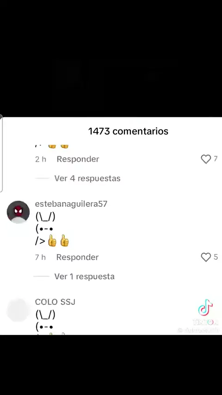The image size is (222, 395).
Task: Select the 7 h timestamp on comment
Action: 40,257
